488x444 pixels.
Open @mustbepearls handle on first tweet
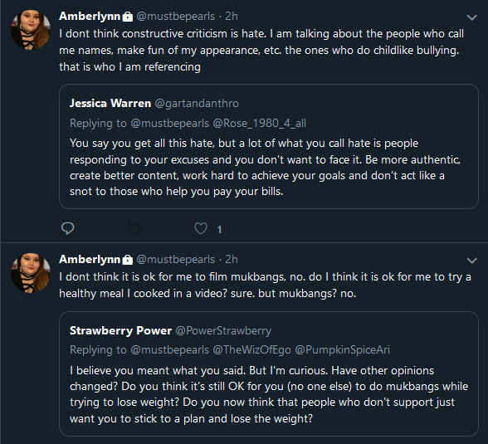[x=176, y=16]
